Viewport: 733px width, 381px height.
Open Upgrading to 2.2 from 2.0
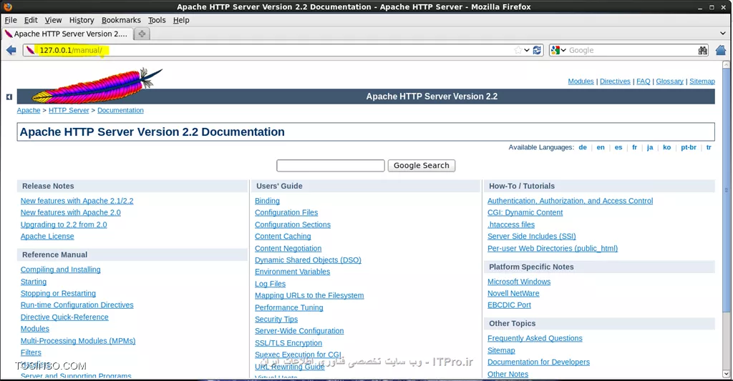point(64,224)
